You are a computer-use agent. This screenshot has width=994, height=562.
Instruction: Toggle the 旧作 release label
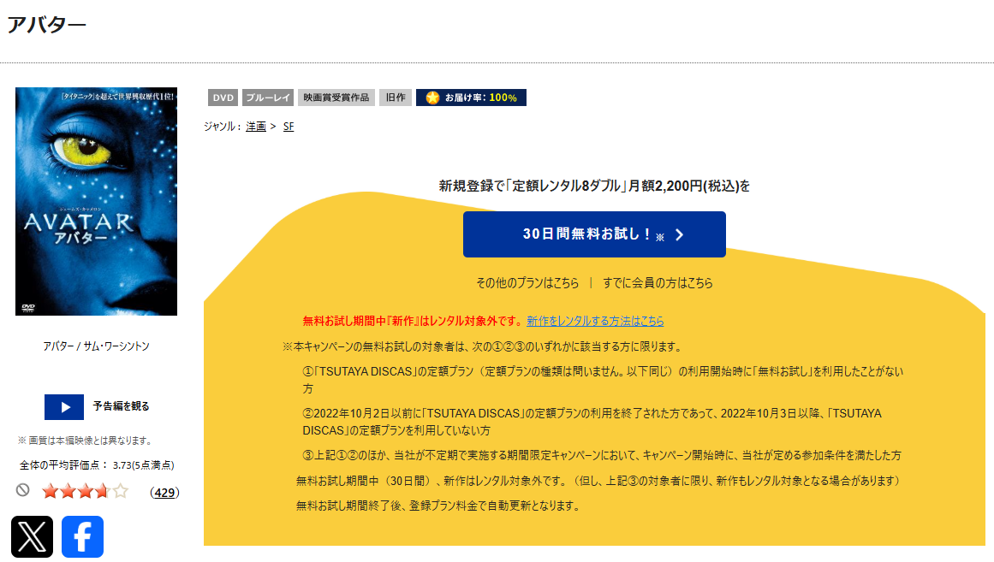pos(395,97)
